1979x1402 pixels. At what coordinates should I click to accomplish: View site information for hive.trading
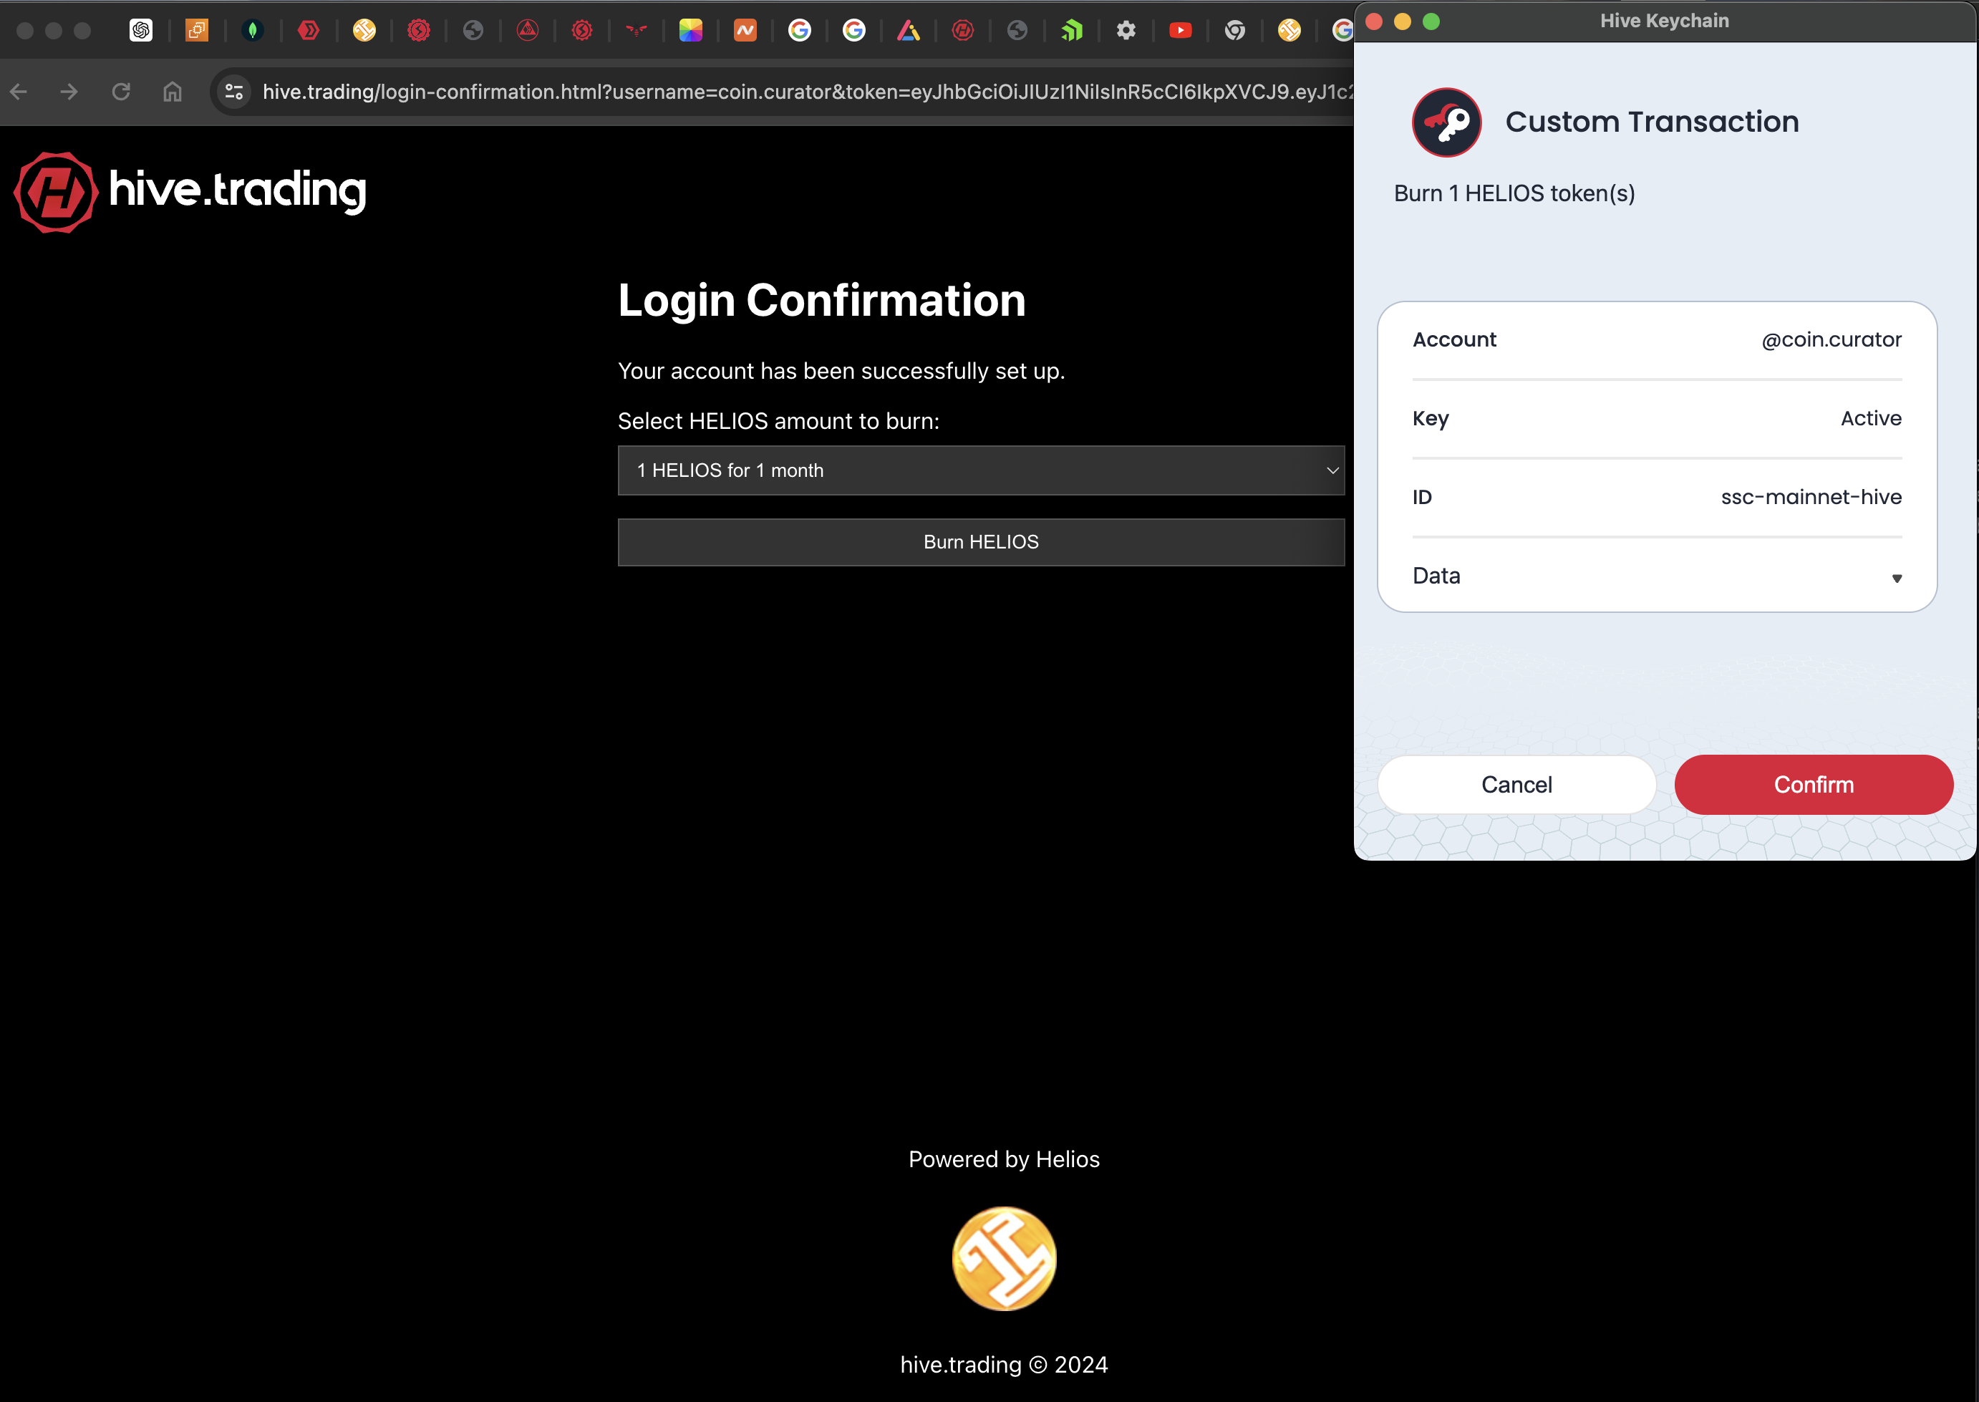(x=234, y=92)
